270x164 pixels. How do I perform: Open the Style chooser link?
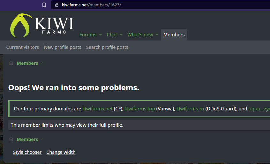click(x=27, y=152)
